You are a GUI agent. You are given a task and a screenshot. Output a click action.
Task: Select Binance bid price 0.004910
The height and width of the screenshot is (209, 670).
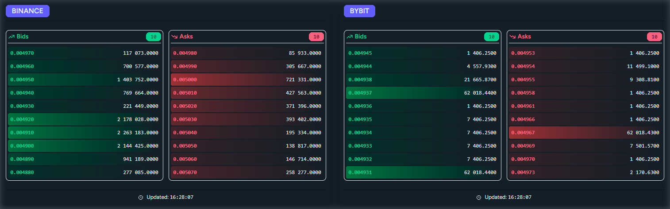[22, 133]
